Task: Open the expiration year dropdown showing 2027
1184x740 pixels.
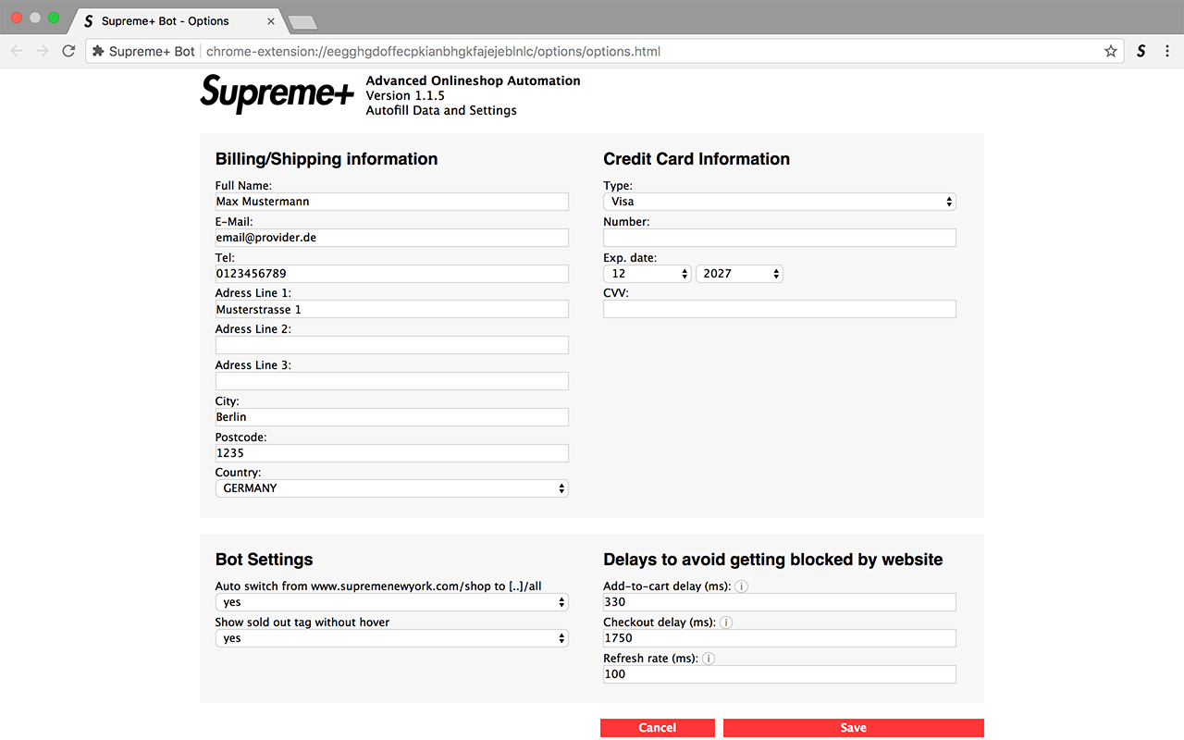Action: 740,274
